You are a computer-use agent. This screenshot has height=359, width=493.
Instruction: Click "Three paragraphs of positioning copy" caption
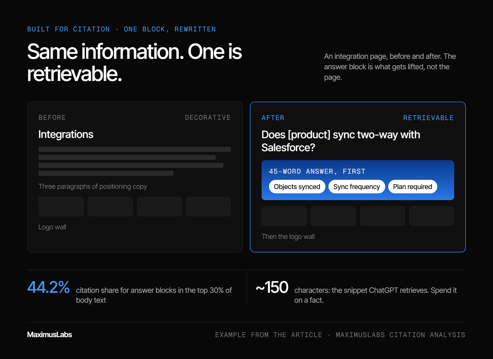click(x=93, y=187)
